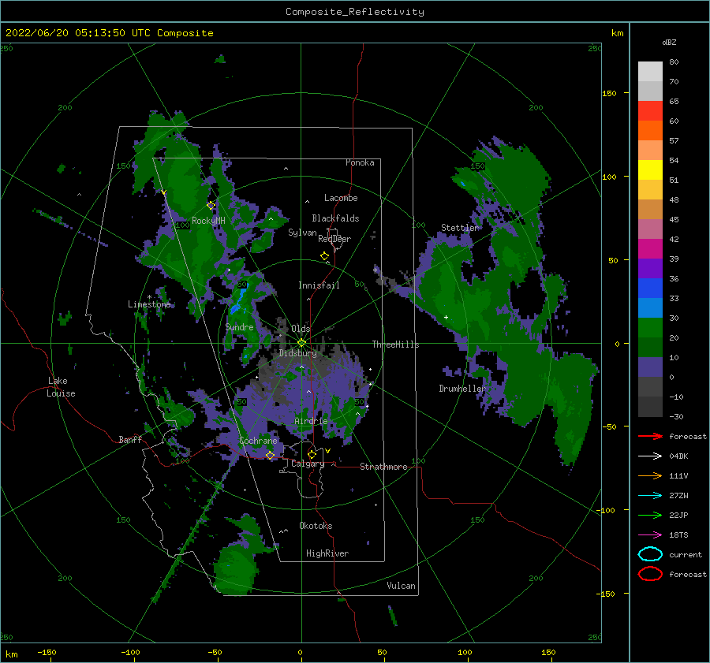Click the dBZ legend heading

(669, 42)
